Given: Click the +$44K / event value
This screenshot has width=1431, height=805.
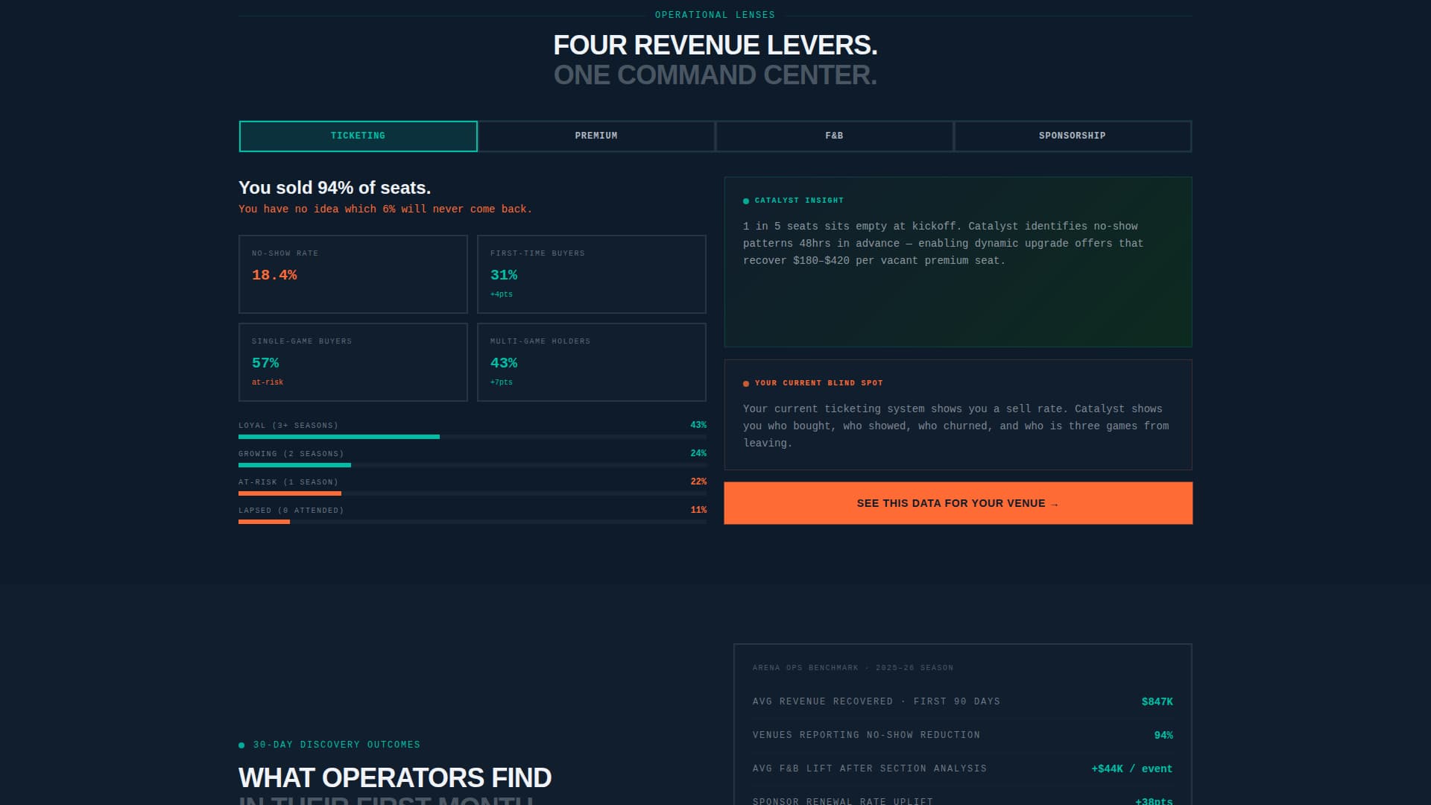Looking at the screenshot, I should 1131,769.
